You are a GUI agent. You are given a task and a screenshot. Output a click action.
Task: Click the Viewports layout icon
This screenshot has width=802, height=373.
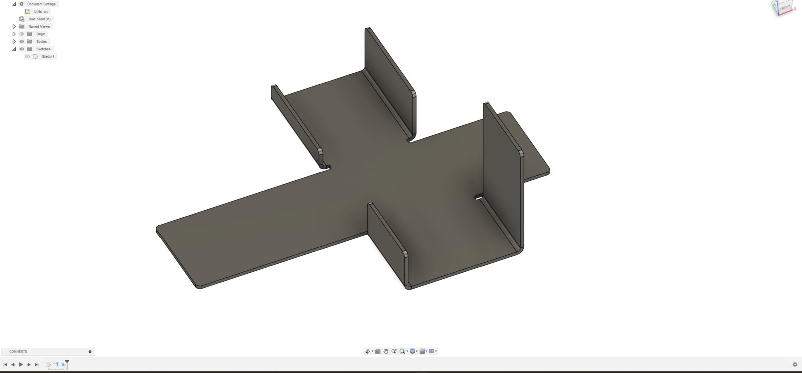pos(432,351)
